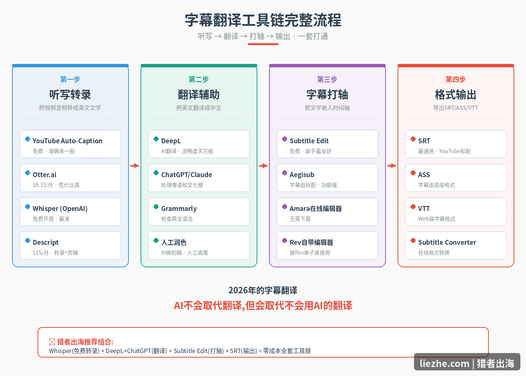Click the text 字幕组高级格式
Image resolution: width=526 pixels, height=376 pixels.
tap(437, 185)
